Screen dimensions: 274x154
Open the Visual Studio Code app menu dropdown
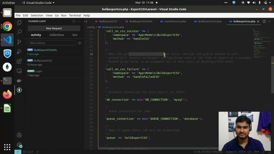(39, 3)
